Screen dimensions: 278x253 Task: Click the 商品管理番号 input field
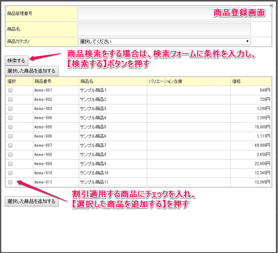click(x=164, y=14)
